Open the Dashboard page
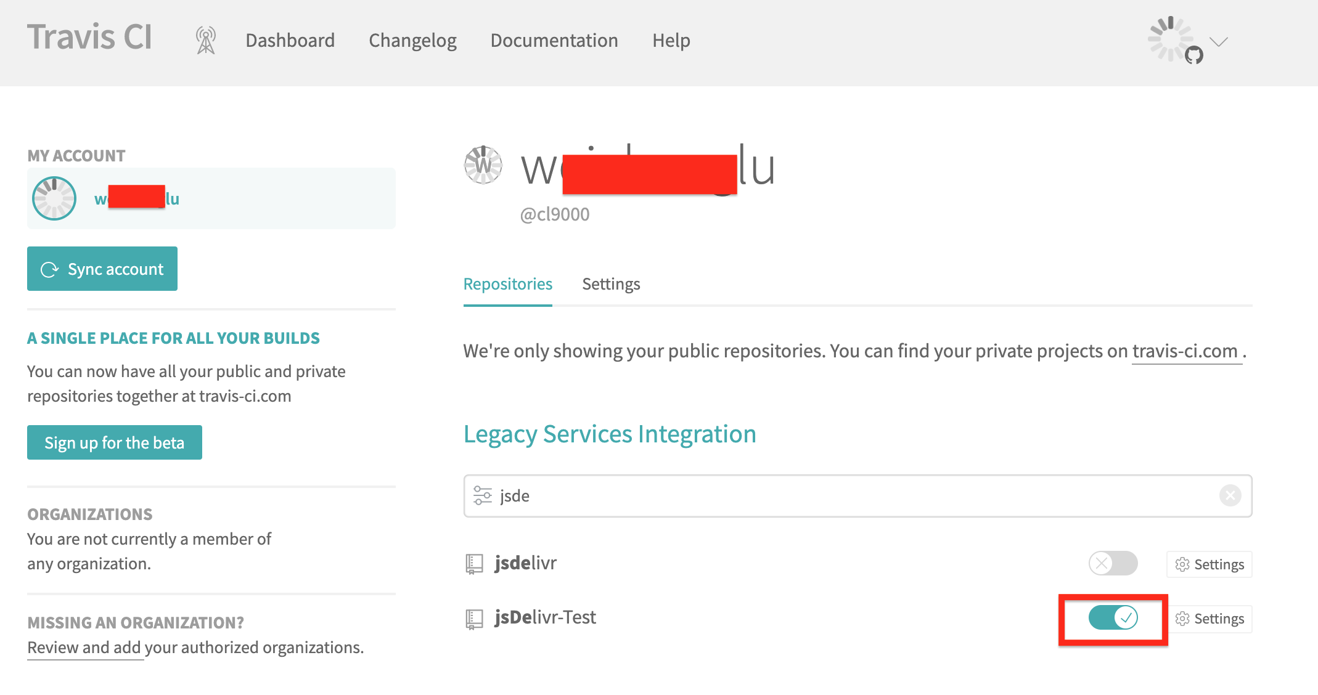This screenshot has width=1318, height=695. tap(290, 41)
